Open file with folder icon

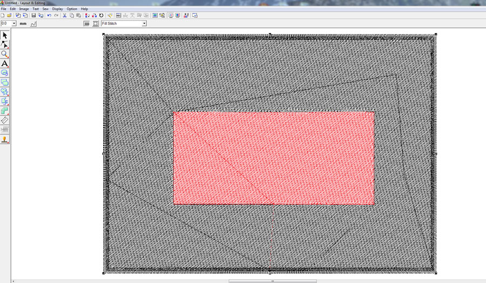[x=9, y=16]
